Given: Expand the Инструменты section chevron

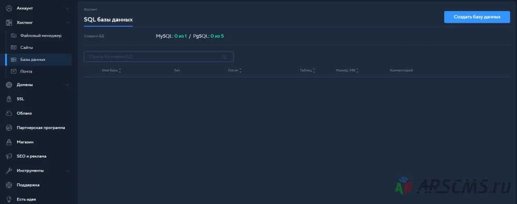Looking at the screenshot, I should (x=68, y=171).
